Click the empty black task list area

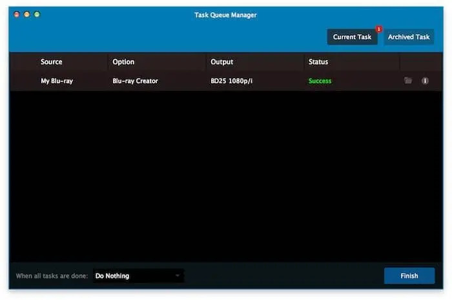pos(225,174)
